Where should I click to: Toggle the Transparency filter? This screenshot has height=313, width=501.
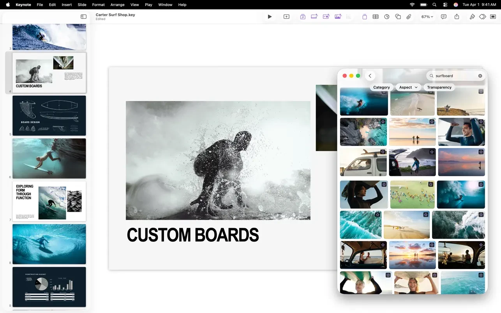(x=439, y=87)
